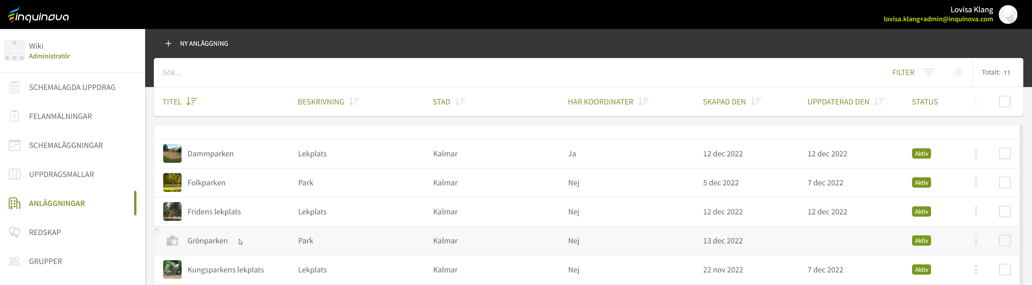
Task: Click the user profile avatar
Action: click(x=1007, y=15)
